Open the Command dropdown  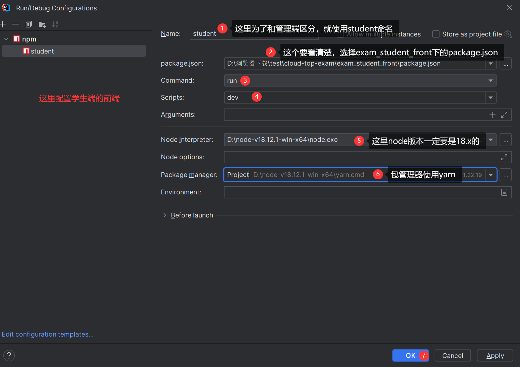(x=490, y=80)
